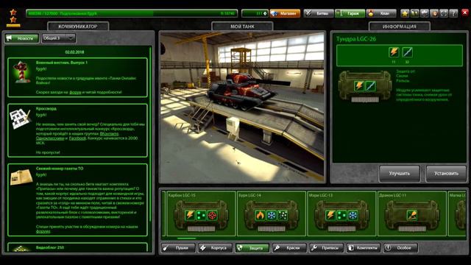Click the newspaper news icon
Image resolution: width=471 pixels, height=265 pixels.
(x=21, y=177)
